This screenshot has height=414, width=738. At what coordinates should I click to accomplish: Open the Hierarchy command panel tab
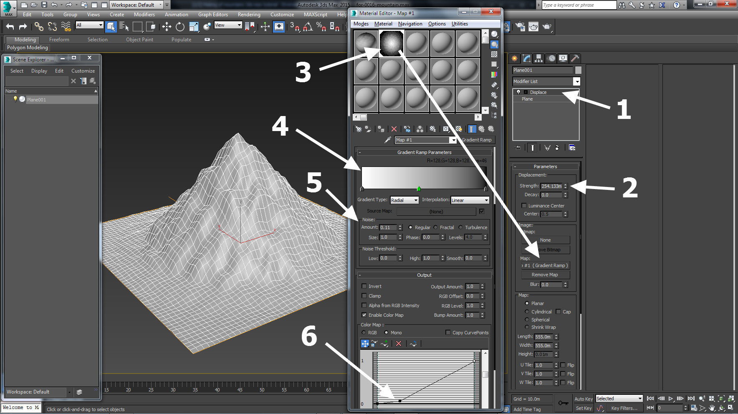point(538,58)
